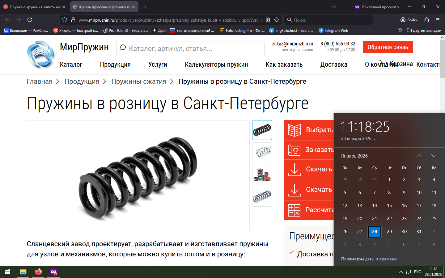The height and width of the screenshot is (278, 445).
Task: Click the large black spring product image
Action: (138, 176)
